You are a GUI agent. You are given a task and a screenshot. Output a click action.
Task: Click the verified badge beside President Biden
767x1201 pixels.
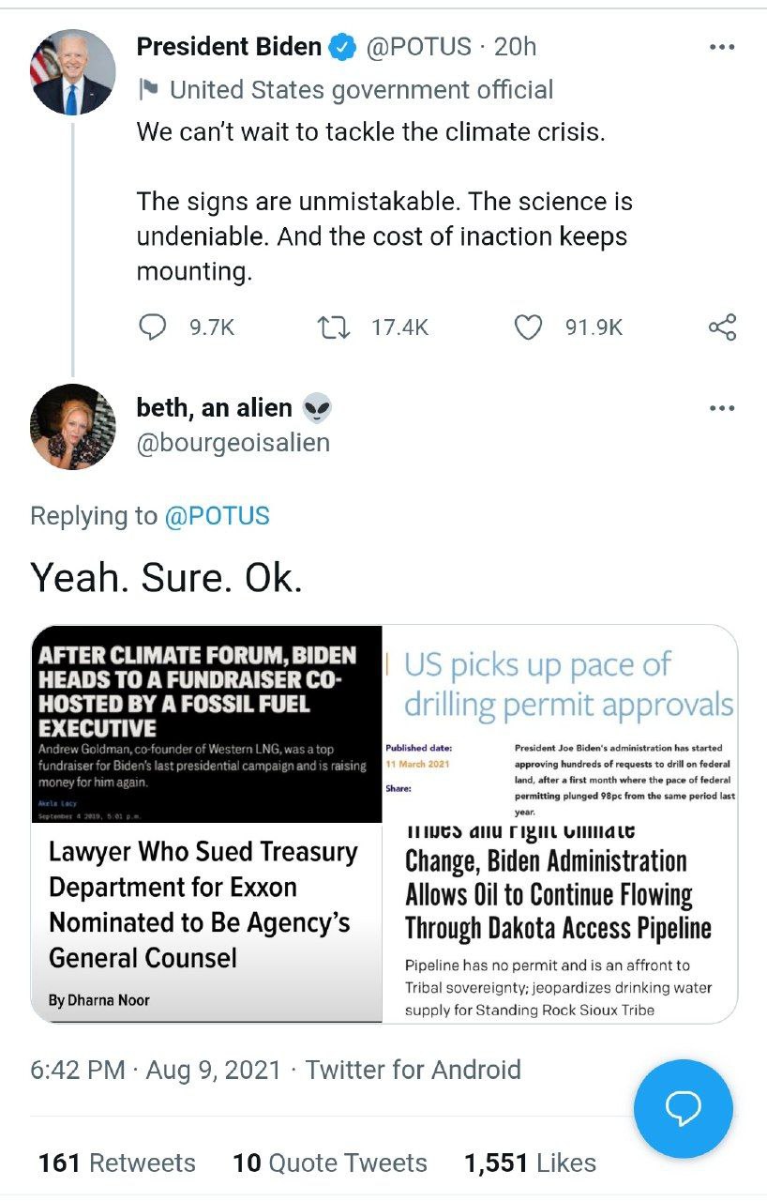click(x=342, y=47)
